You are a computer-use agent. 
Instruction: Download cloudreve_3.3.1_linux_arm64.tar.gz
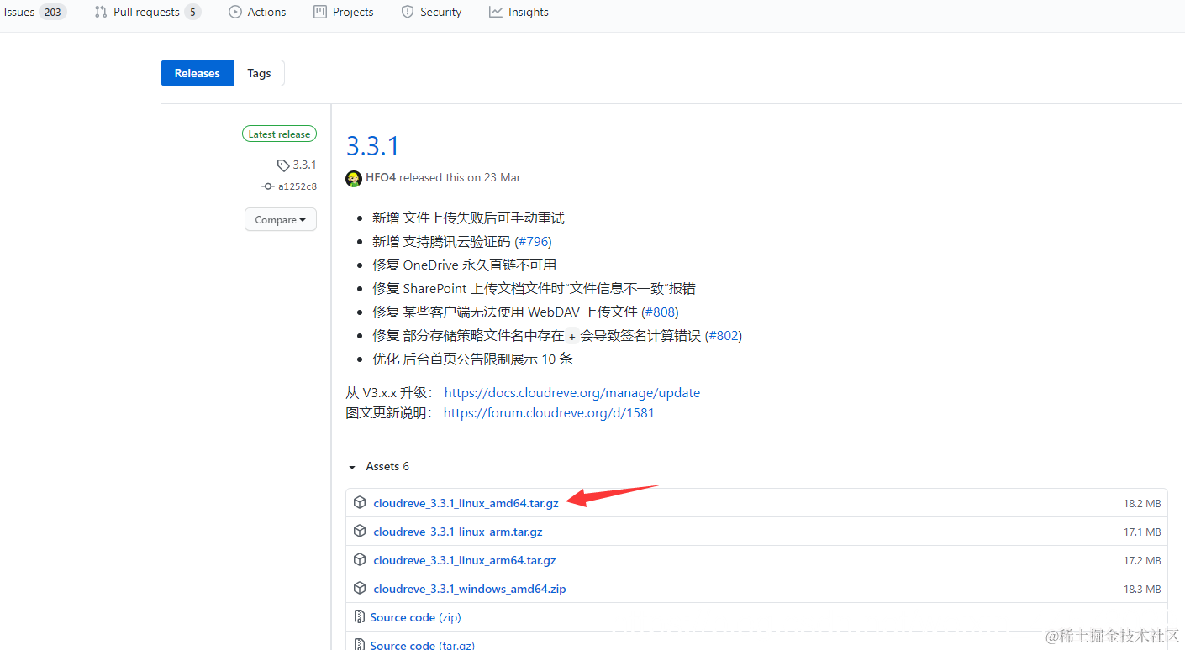click(465, 560)
